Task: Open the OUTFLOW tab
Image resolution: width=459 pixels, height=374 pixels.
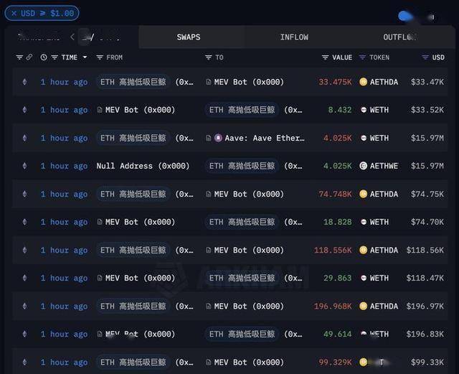Action: 400,37
